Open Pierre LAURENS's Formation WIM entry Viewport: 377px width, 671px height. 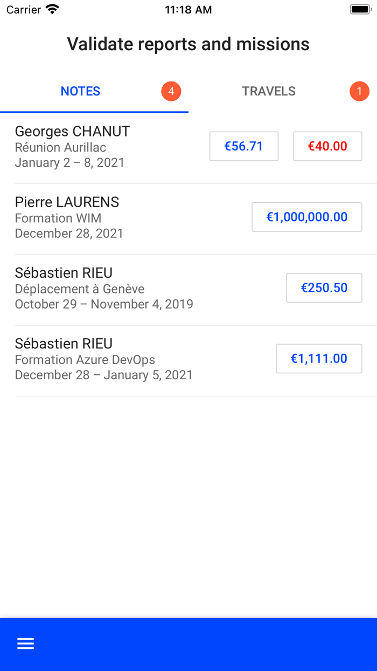click(x=188, y=219)
